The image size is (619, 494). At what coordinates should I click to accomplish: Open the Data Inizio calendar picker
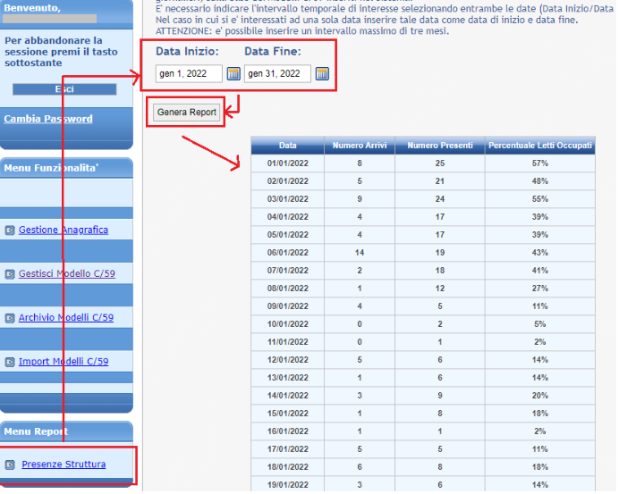[233, 74]
